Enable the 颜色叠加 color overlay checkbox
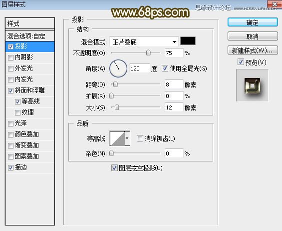 click(x=10, y=134)
